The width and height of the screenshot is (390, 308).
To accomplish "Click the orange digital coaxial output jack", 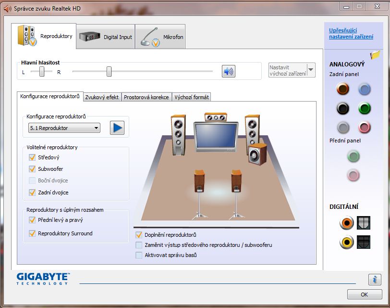I will 346,223.
